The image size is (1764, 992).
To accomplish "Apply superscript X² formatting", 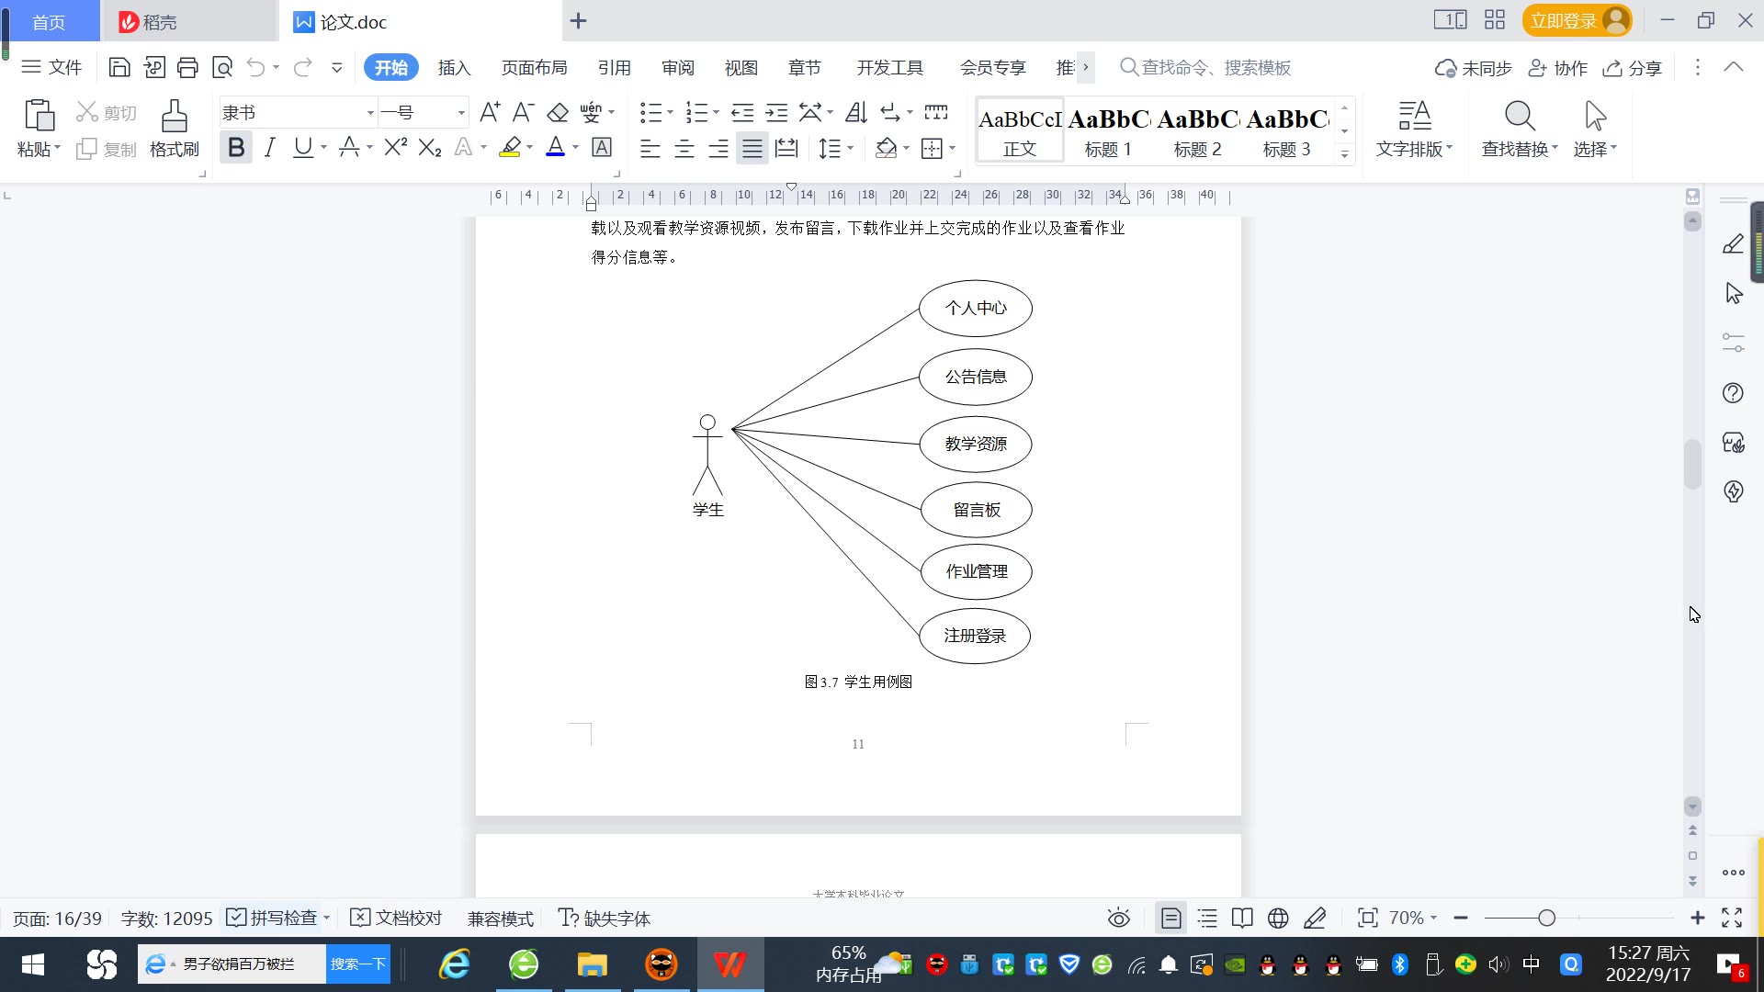I will [396, 147].
